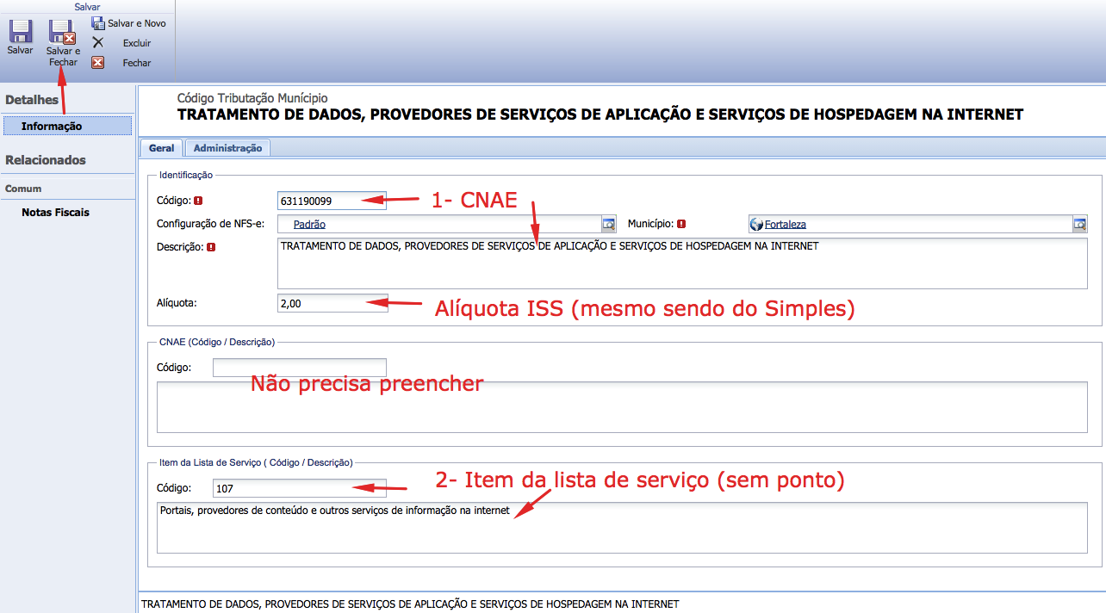The width and height of the screenshot is (1106, 613).
Task: Click the Alíquota field showing 2,00
Action: [x=332, y=303]
